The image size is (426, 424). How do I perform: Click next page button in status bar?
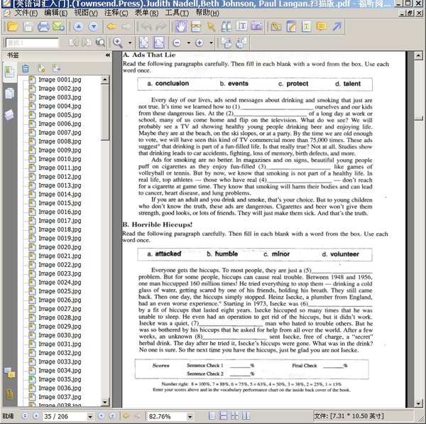[102, 416]
